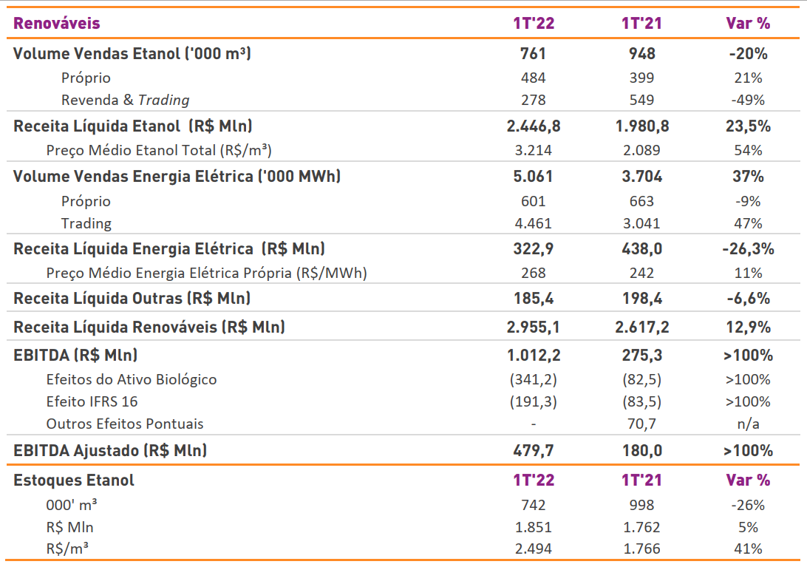Click the -26,3% variation cell

tap(748, 249)
